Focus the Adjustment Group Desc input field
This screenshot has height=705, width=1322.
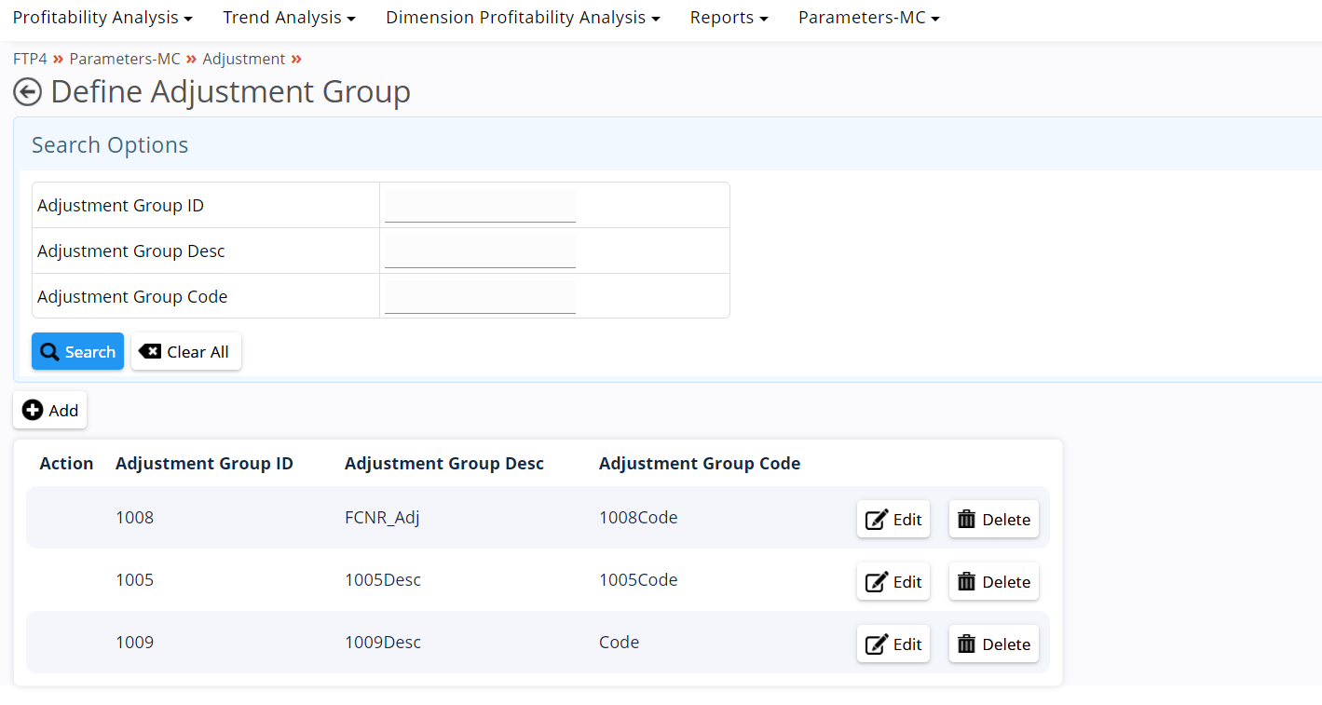pyautogui.click(x=480, y=251)
